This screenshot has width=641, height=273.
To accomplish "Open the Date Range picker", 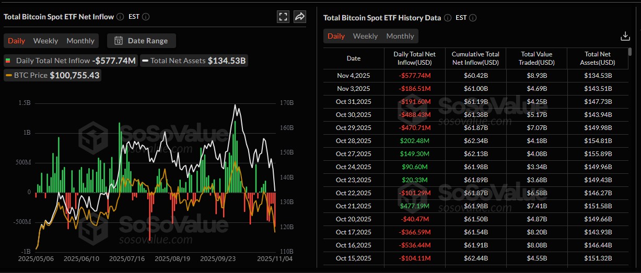I will point(142,41).
